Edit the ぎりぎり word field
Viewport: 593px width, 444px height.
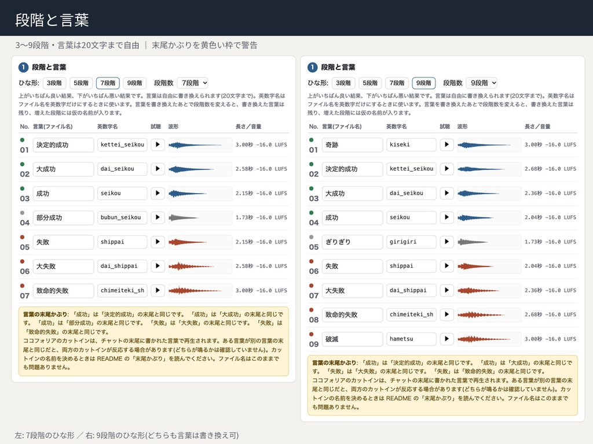coord(352,242)
